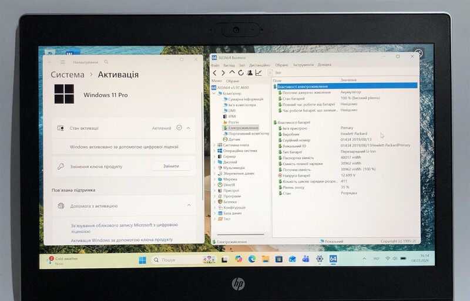
Task: Expand the Дисплей tree node
Action: coord(214,163)
